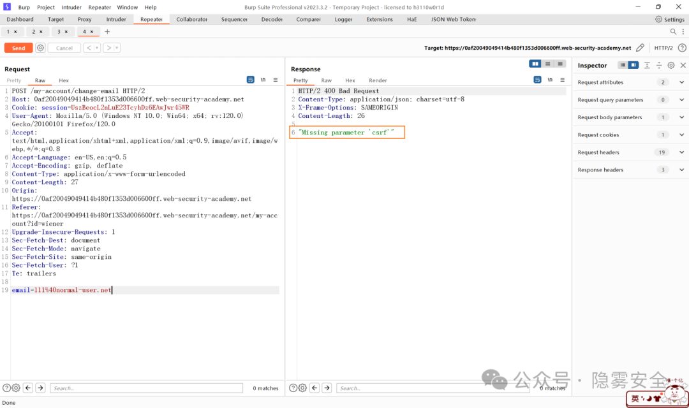Add a new Repeater tab
The width and height of the screenshot is (689, 408).
(x=107, y=32)
